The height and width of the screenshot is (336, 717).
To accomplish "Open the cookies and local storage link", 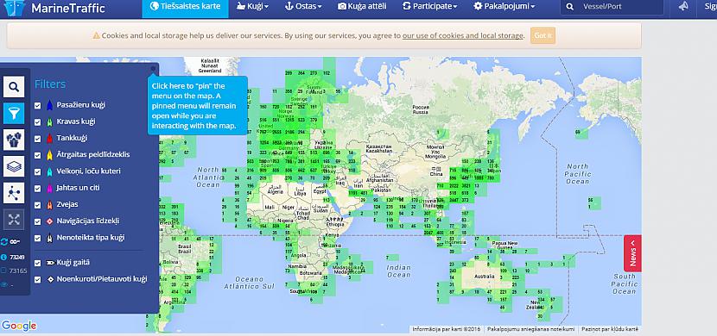I will point(463,35).
